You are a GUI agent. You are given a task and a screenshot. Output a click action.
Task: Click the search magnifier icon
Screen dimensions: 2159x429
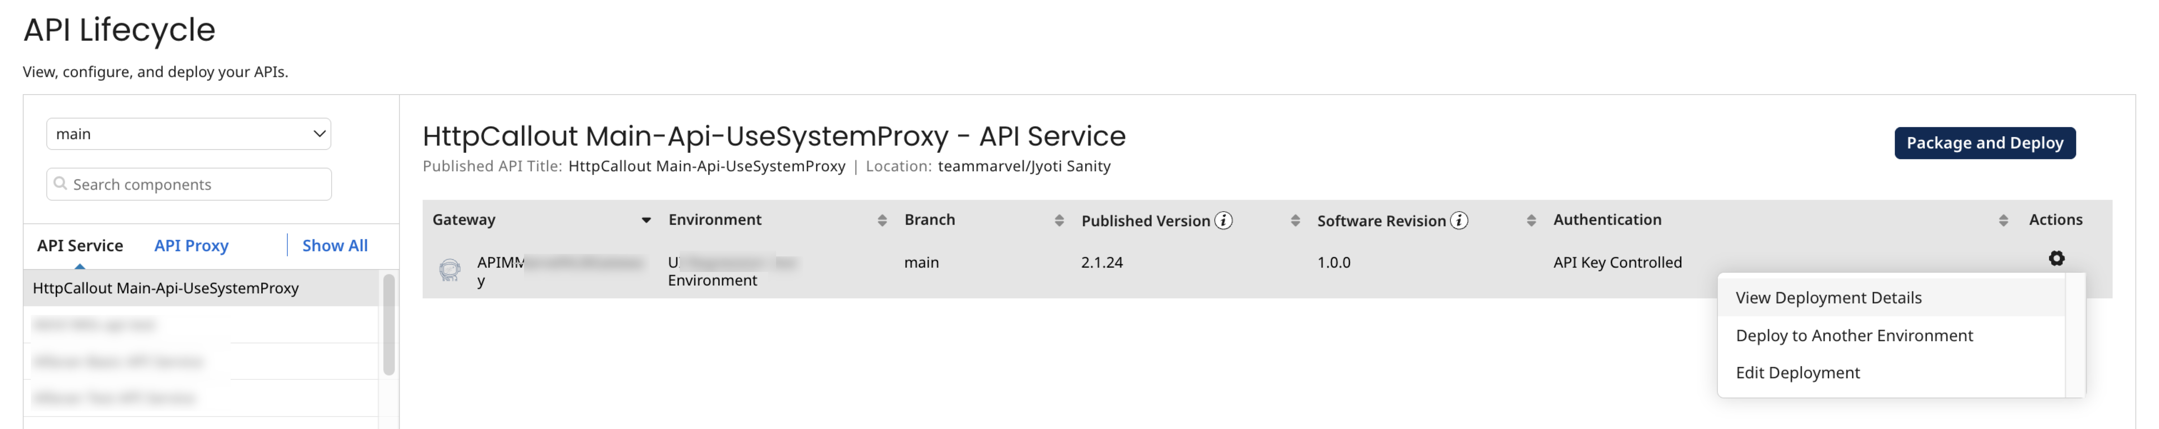click(x=60, y=183)
